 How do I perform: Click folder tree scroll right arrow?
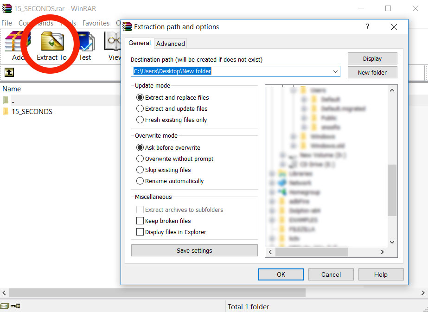click(382, 252)
